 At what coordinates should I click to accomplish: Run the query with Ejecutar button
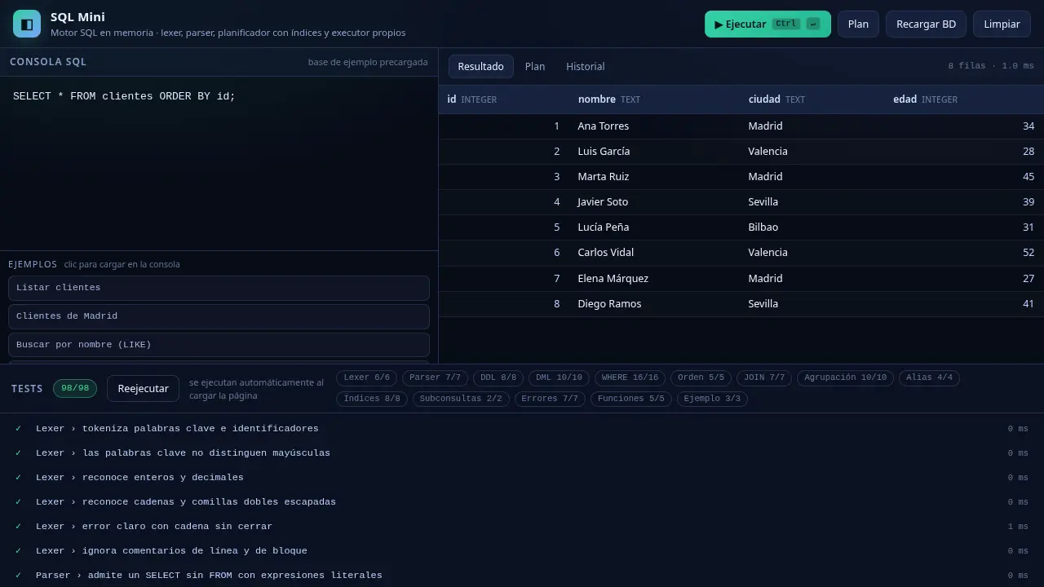pyautogui.click(x=768, y=24)
